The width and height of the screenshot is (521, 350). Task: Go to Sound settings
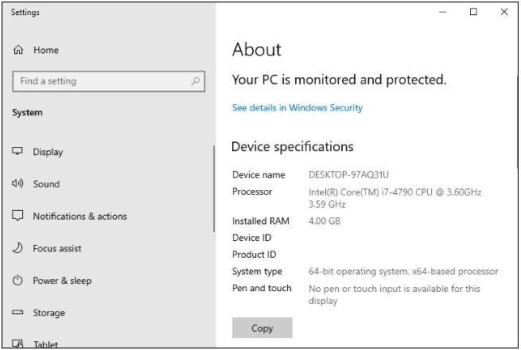click(46, 184)
